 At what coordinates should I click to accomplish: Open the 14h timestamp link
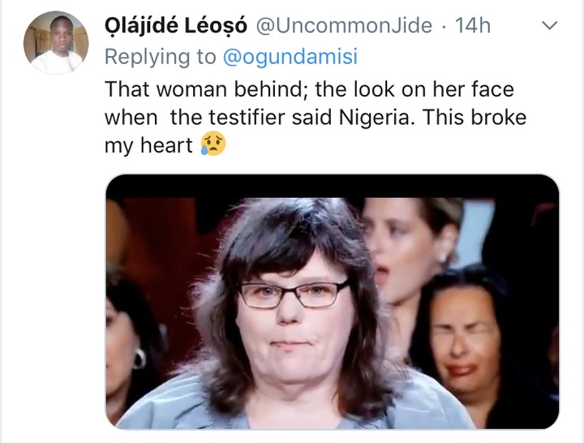coord(473,25)
